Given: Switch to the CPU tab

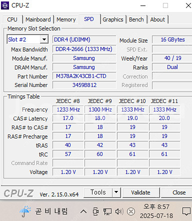Looking at the screenshot, I should [x=12, y=19].
